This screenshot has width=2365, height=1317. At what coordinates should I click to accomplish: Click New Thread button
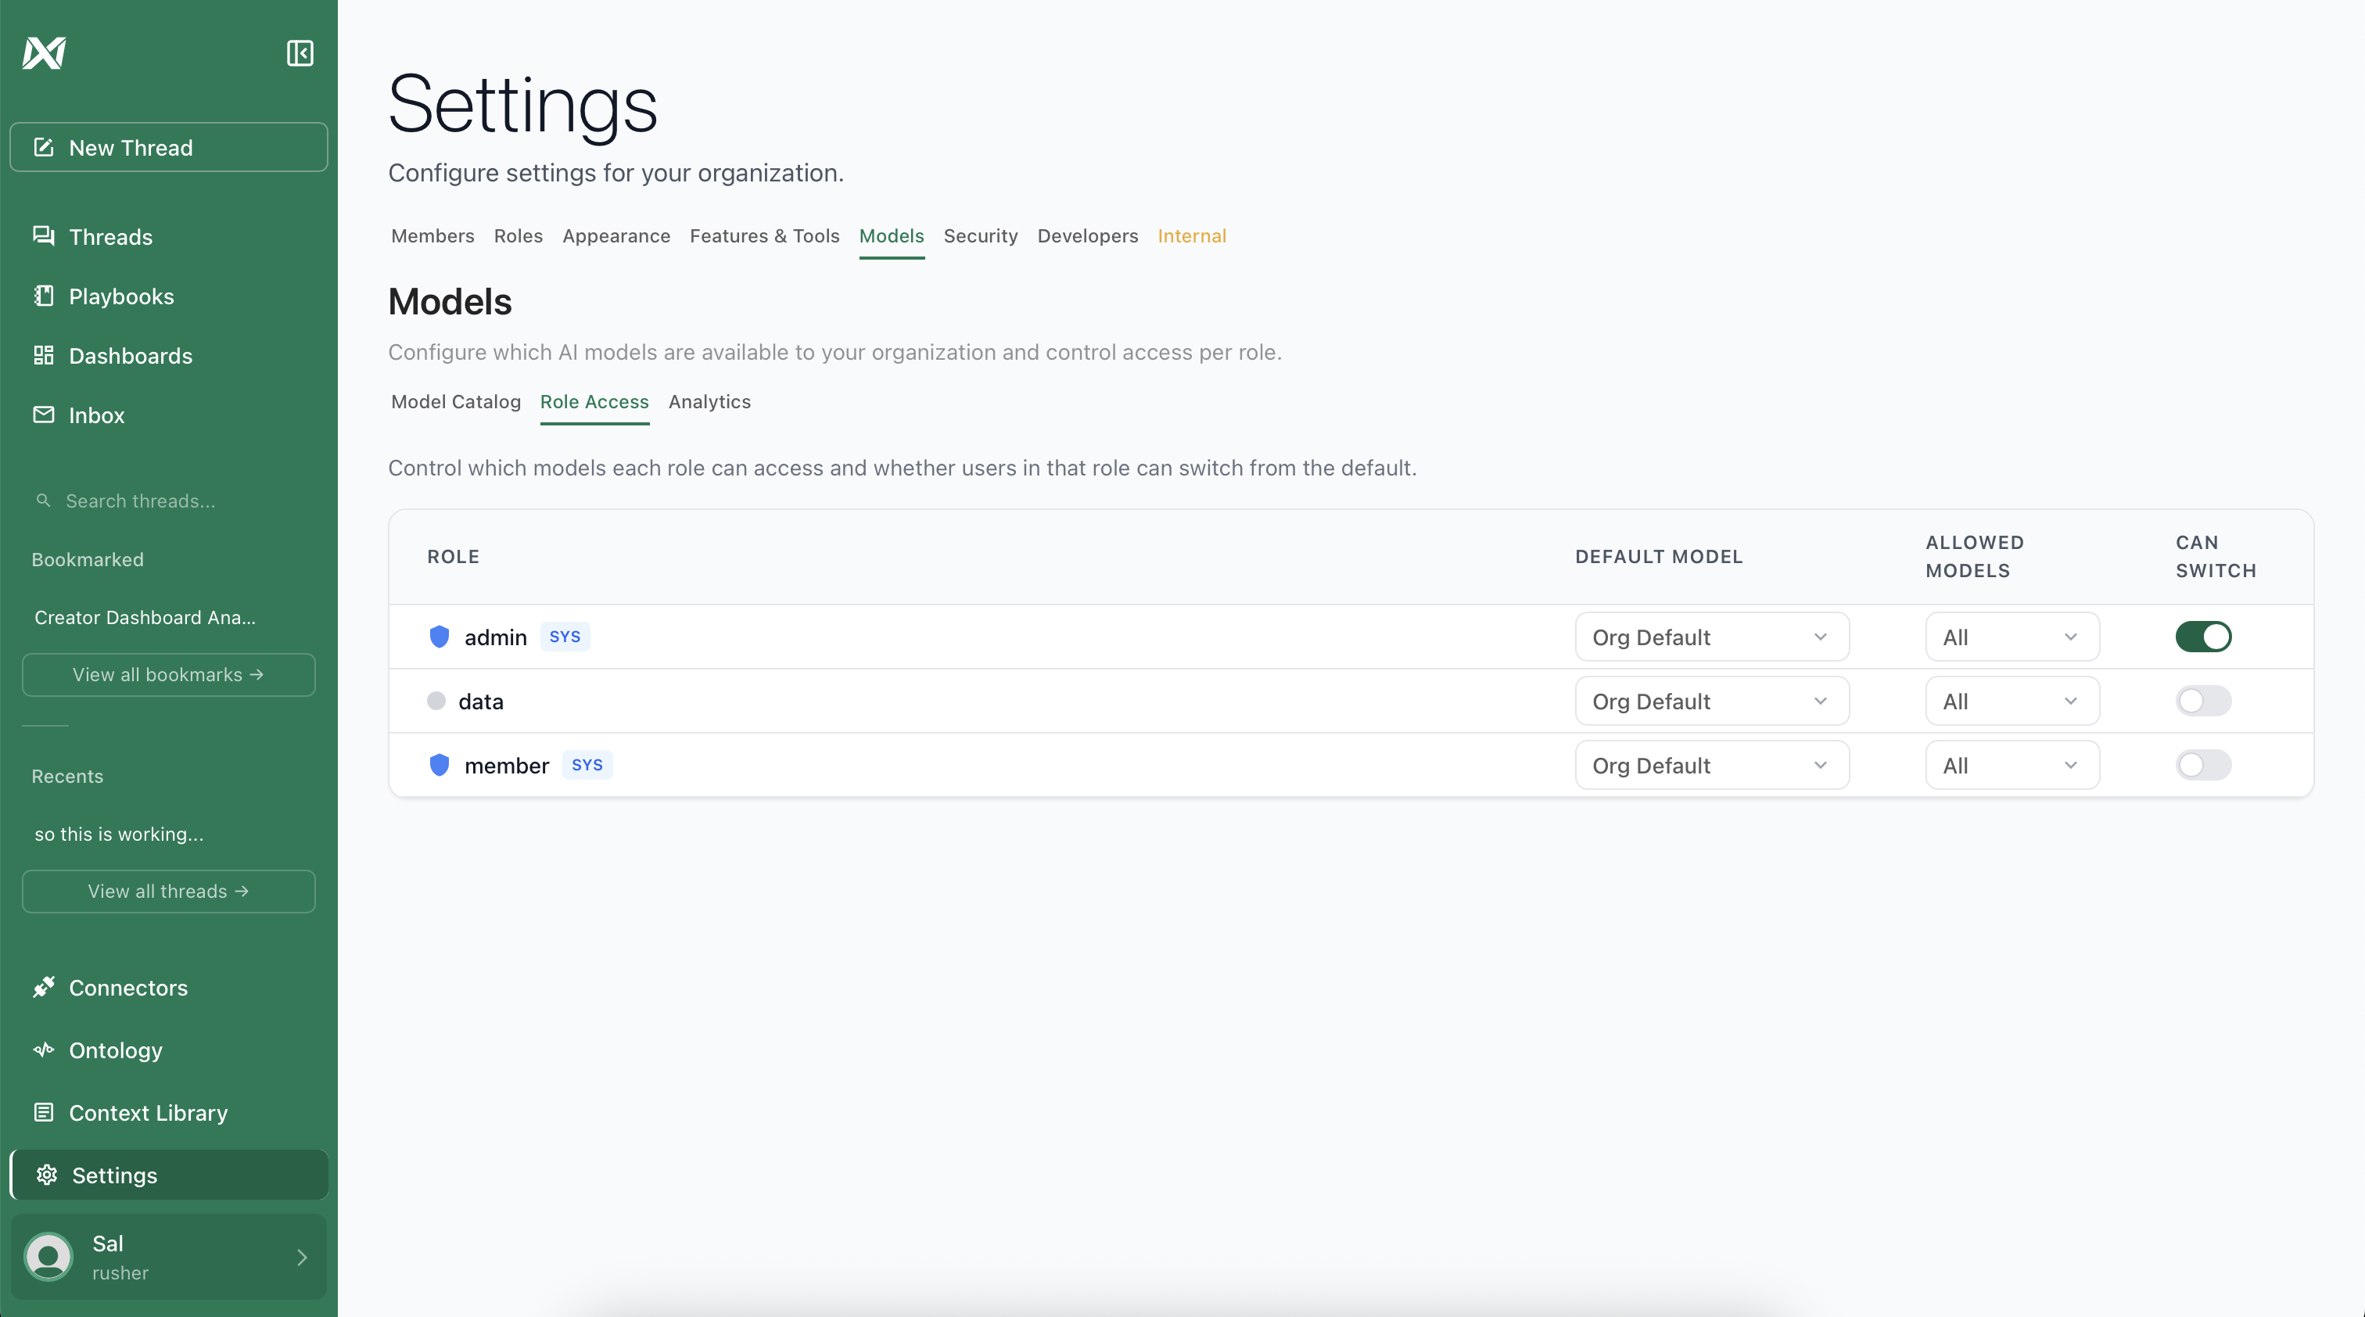[169, 148]
